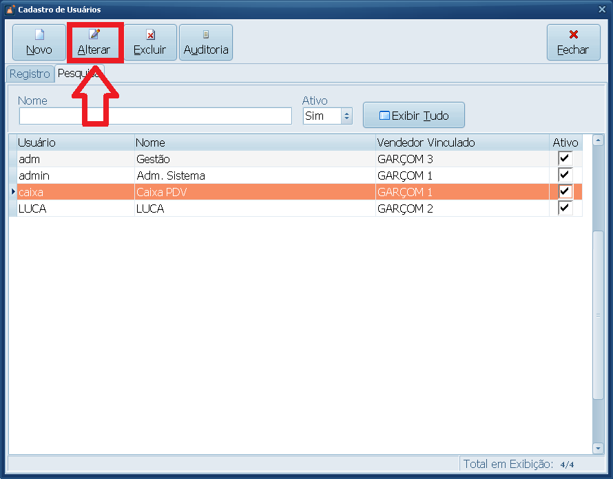This screenshot has height=479, width=613.
Task: Click the vertical scrollbar thumb
Action: click(598, 315)
